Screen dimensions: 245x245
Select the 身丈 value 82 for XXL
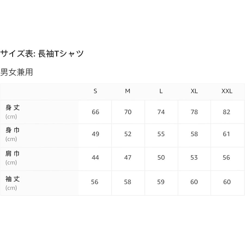point(226,112)
